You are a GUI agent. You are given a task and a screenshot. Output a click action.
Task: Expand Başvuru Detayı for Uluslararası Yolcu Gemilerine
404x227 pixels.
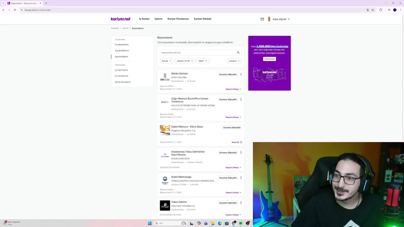pos(233,167)
